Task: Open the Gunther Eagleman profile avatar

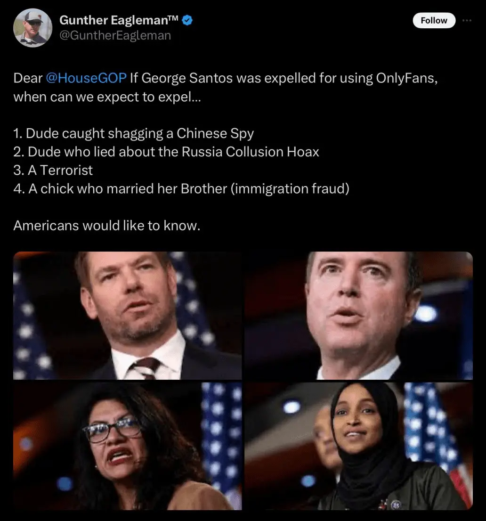Action: tap(32, 28)
